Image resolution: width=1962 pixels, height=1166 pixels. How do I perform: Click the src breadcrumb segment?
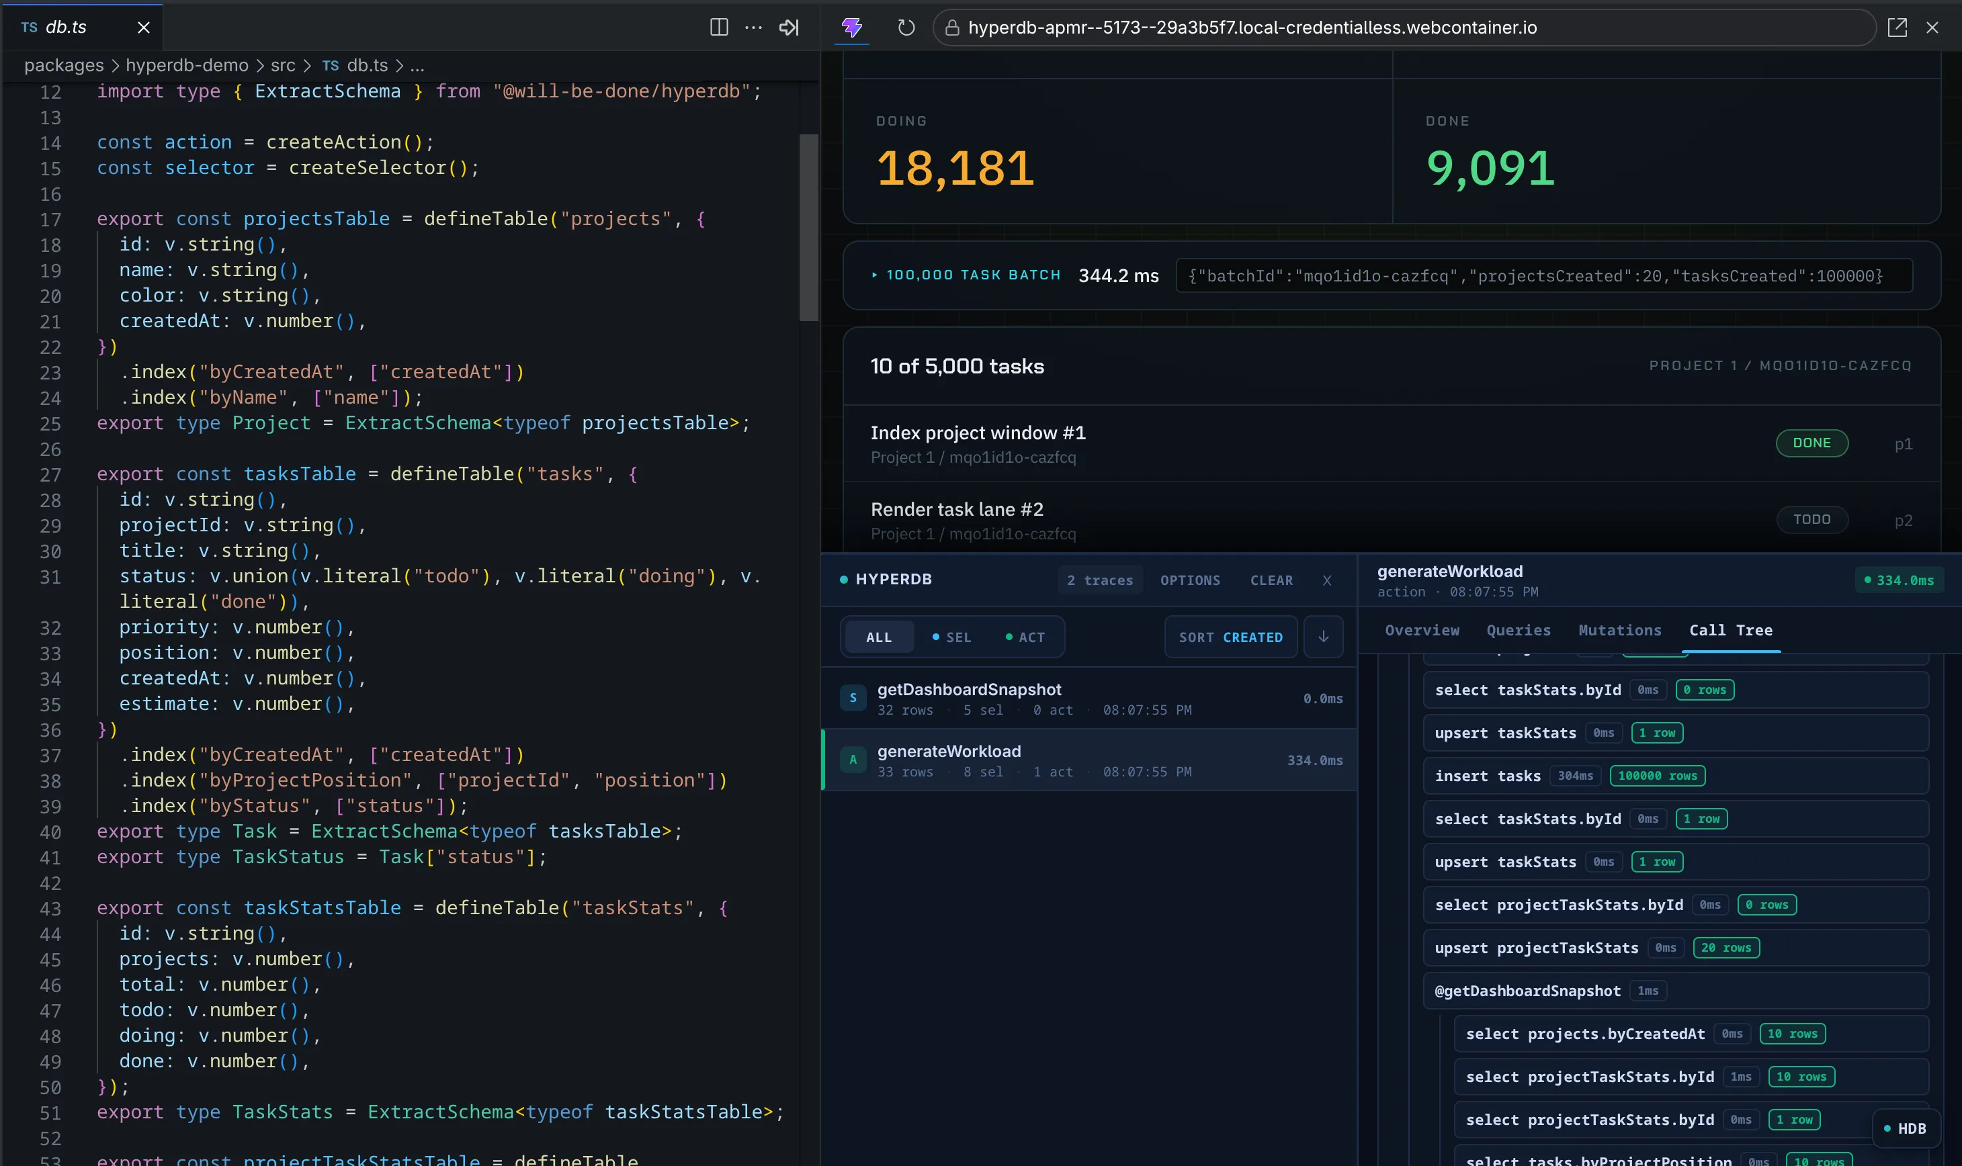click(283, 65)
